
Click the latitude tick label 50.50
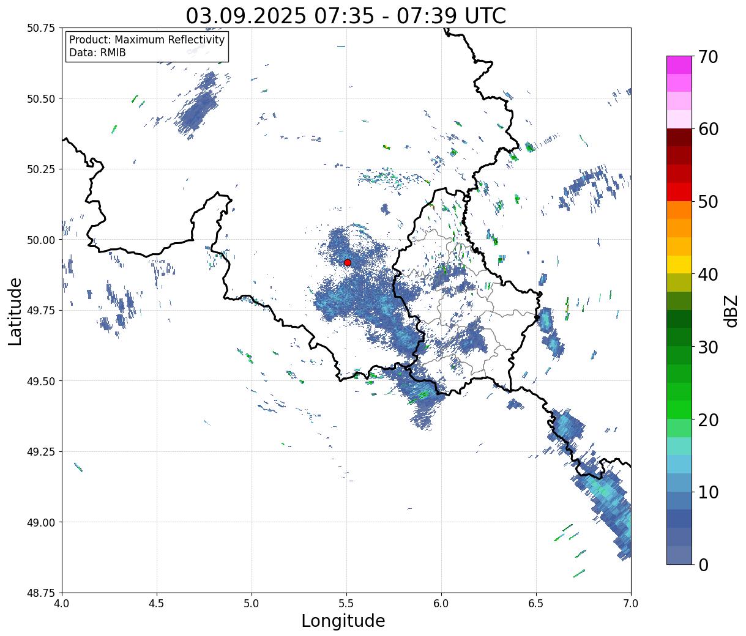tap(41, 98)
